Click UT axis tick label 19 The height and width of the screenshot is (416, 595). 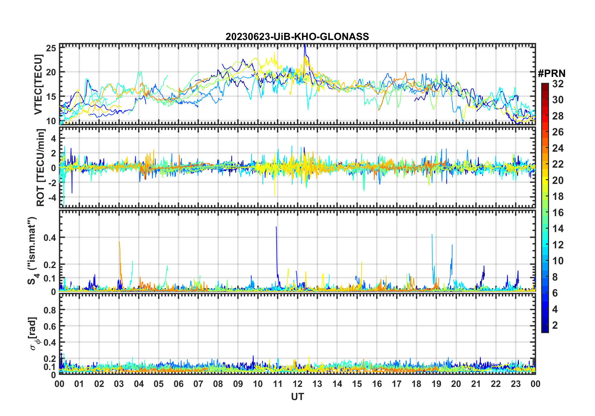click(x=436, y=384)
